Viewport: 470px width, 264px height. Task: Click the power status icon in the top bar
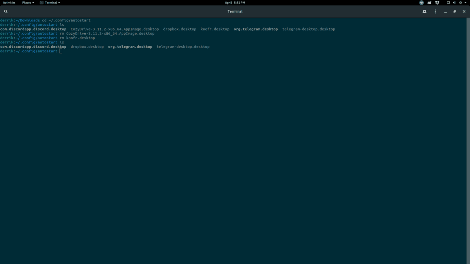pos(460,2)
